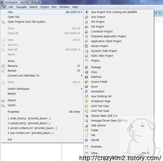
Task: Click the Application Client Project icon
Action: pyautogui.click(x=86, y=41)
